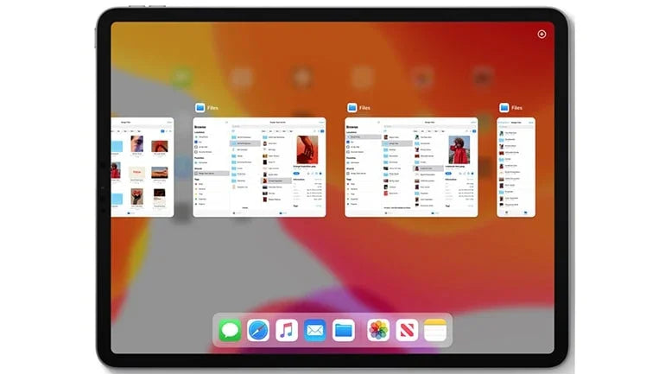Screen dimensions: 665x374
Task: Launch the News app from dock
Action: (407, 330)
